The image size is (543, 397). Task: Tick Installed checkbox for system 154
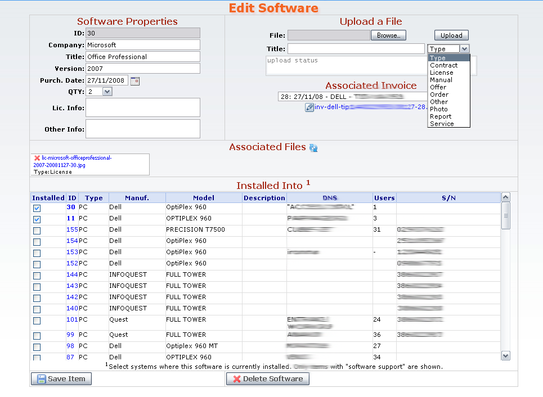(37, 242)
